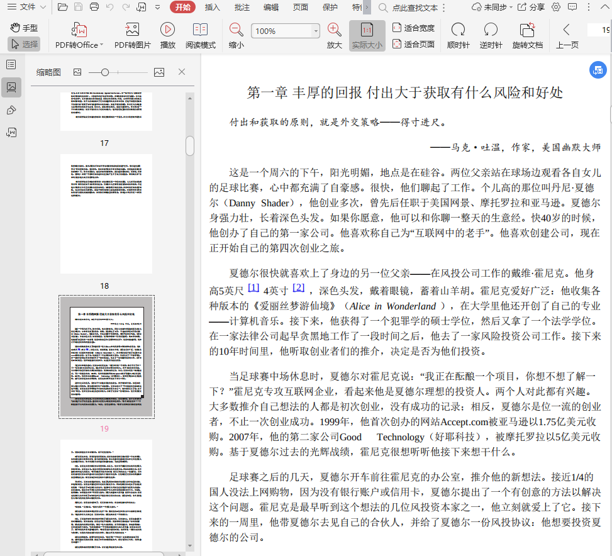This screenshot has height=556, width=612.
Task: Click the PDF转Office conversion icon
Action: [x=79, y=30]
